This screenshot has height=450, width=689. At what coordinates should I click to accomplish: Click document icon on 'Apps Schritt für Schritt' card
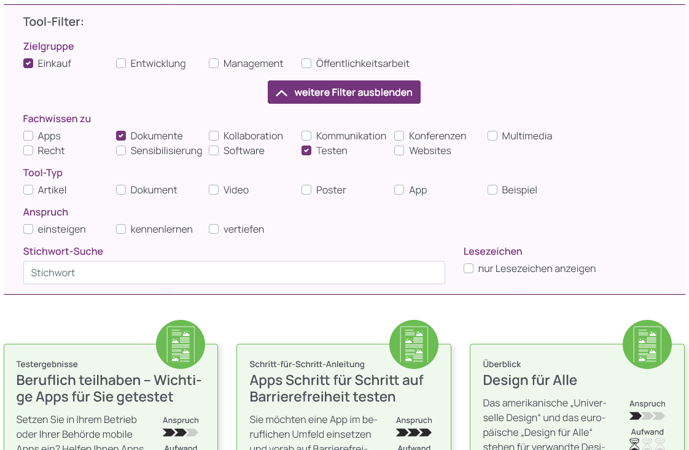pyautogui.click(x=414, y=344)
